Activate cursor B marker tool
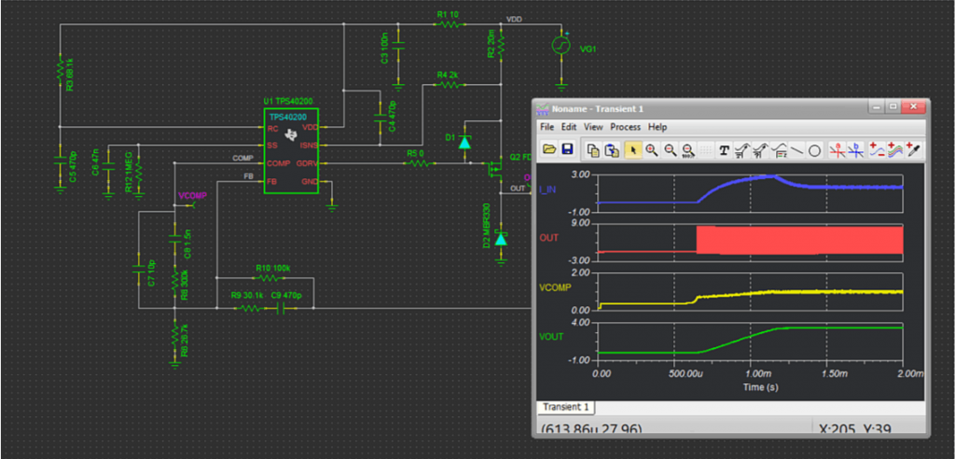This screenshot has width=955, height=459. [x=856, y=149]
